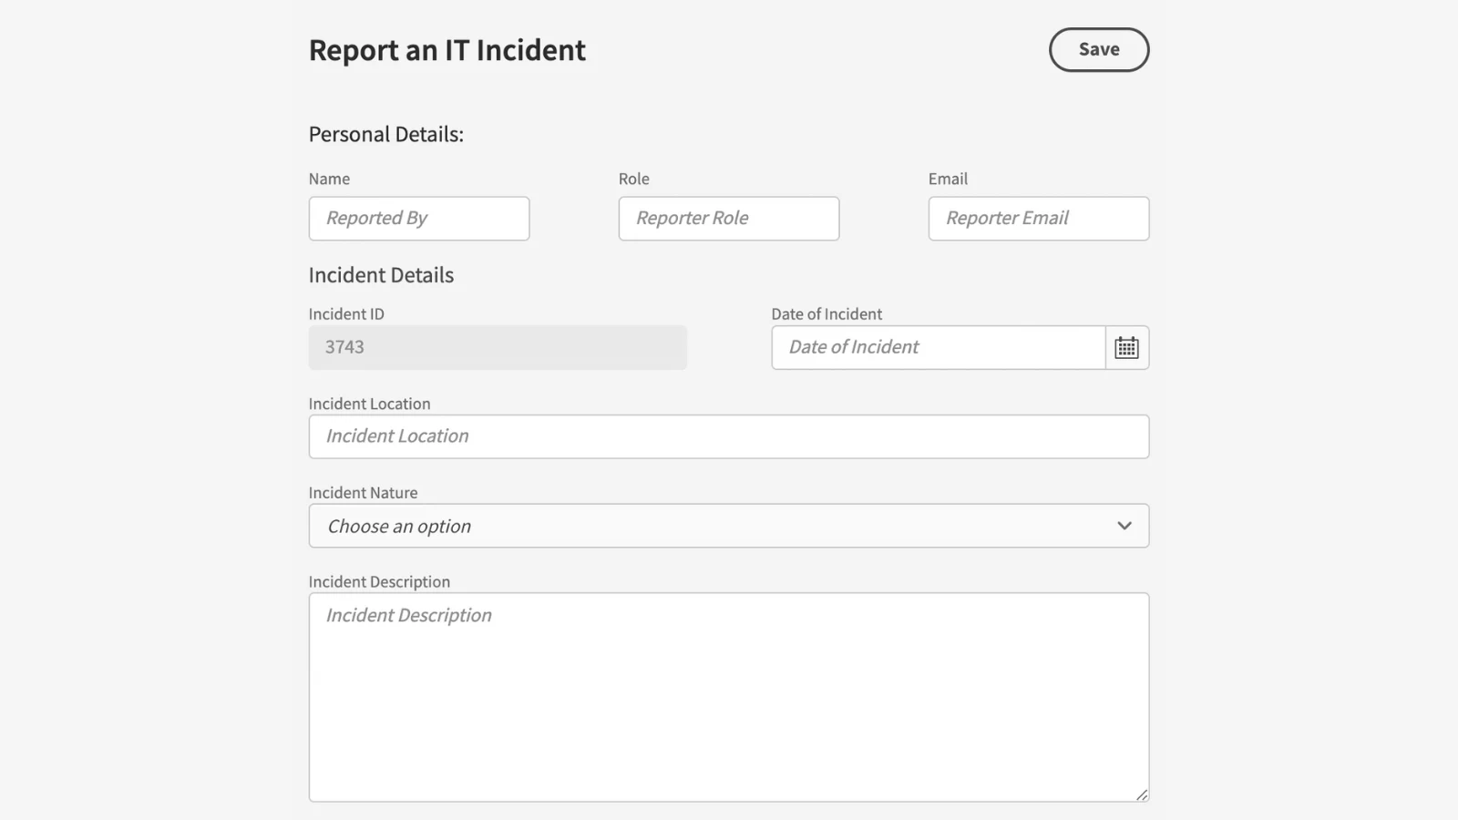Click into the Reporter Role field

(x=729, y=219)
